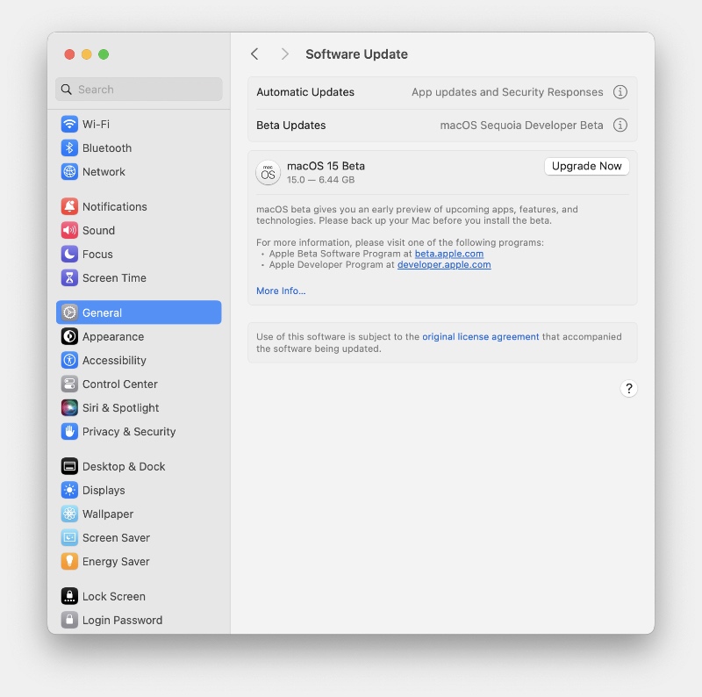This screenshot has width=702, height=697.
Task: Click the macOS 15 Beta icon
Action: pyautogui.click(x=268, y=173)
